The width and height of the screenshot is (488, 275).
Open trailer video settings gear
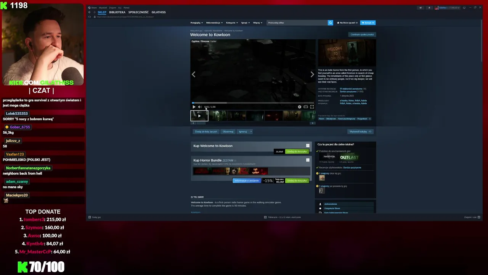[x=300, y=107]
